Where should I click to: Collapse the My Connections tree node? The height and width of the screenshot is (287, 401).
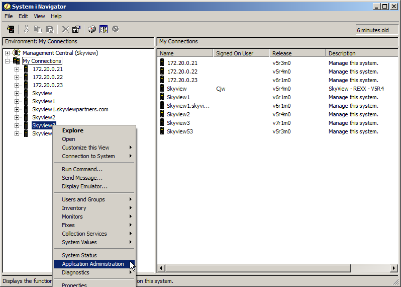point(7,61)
